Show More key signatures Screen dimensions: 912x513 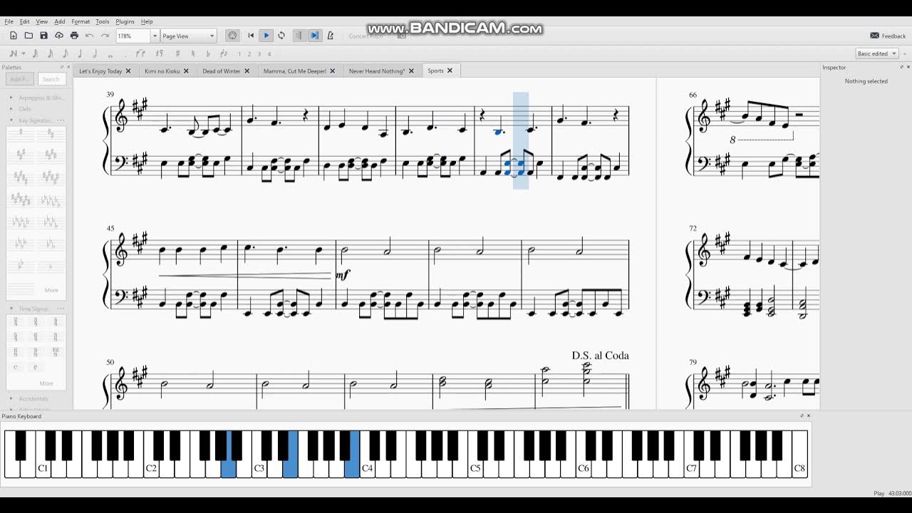click(x=51, y=290)
